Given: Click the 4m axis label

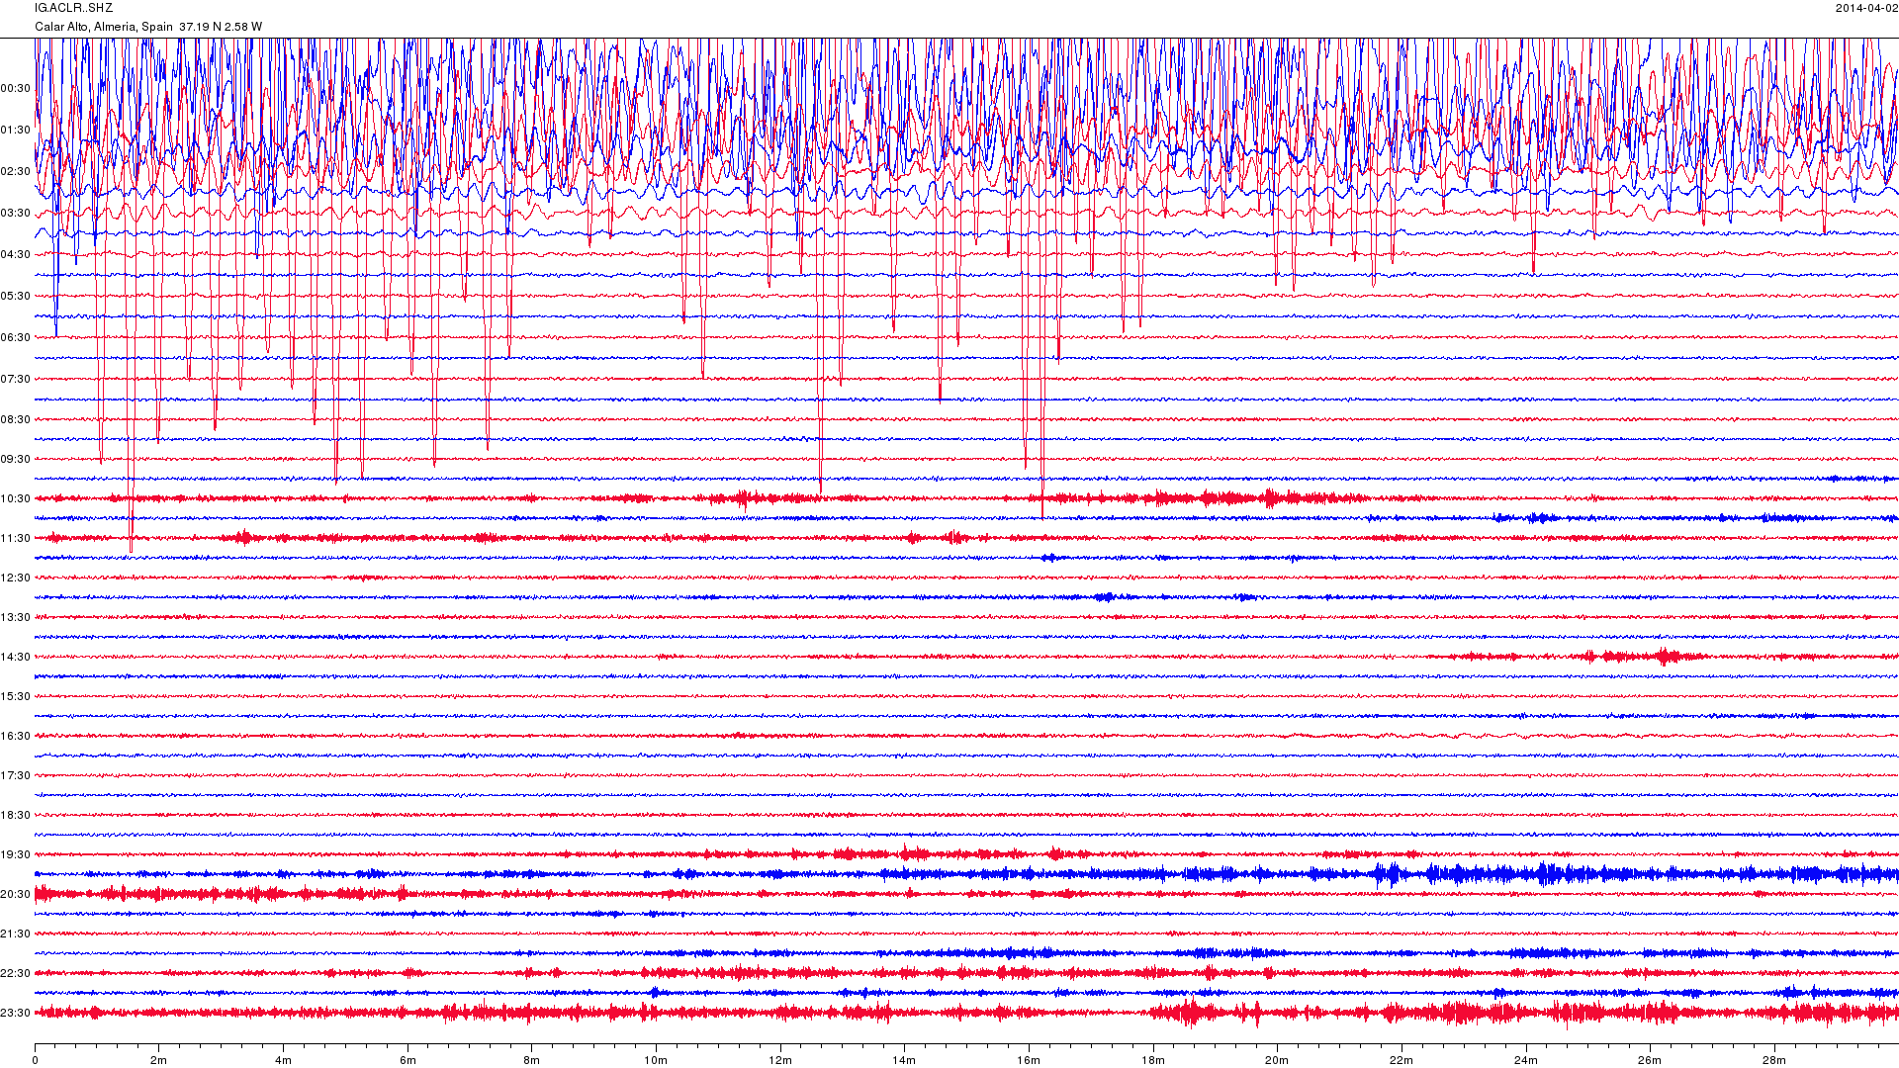Looking at the screenshot, I should tap(283, 1061).
